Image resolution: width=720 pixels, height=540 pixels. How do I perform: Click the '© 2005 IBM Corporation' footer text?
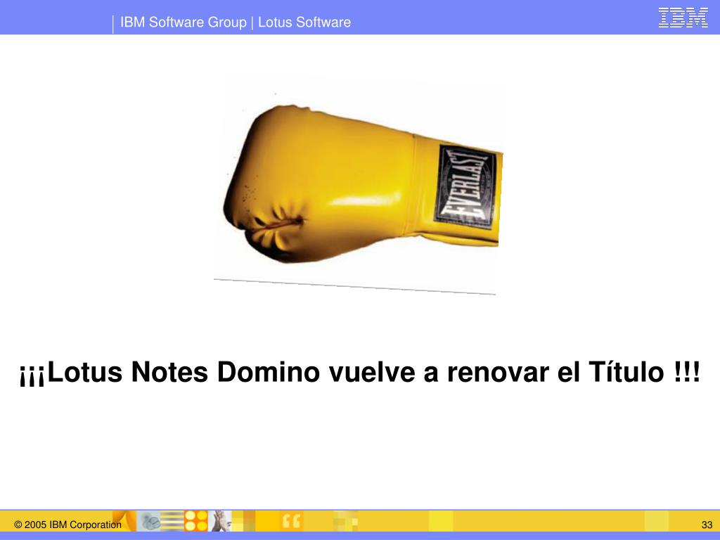coord(68,525)
